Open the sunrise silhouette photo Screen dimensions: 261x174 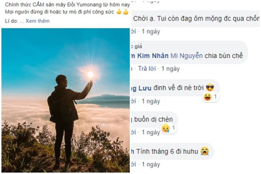point(65,100)
